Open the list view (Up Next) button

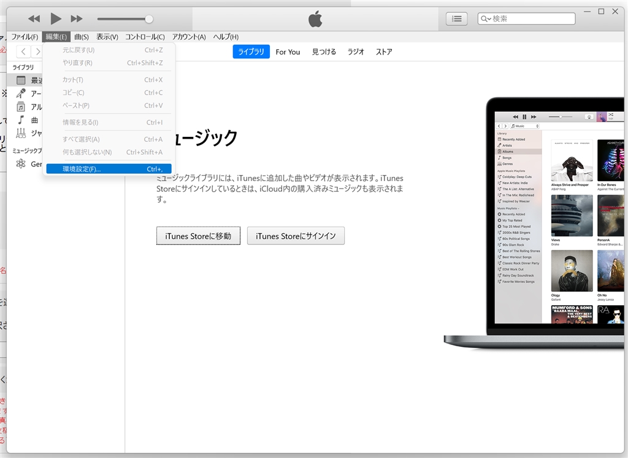tap(456, 18)
